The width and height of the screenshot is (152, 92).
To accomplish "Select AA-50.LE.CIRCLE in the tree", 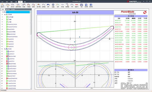I will 13,24.
